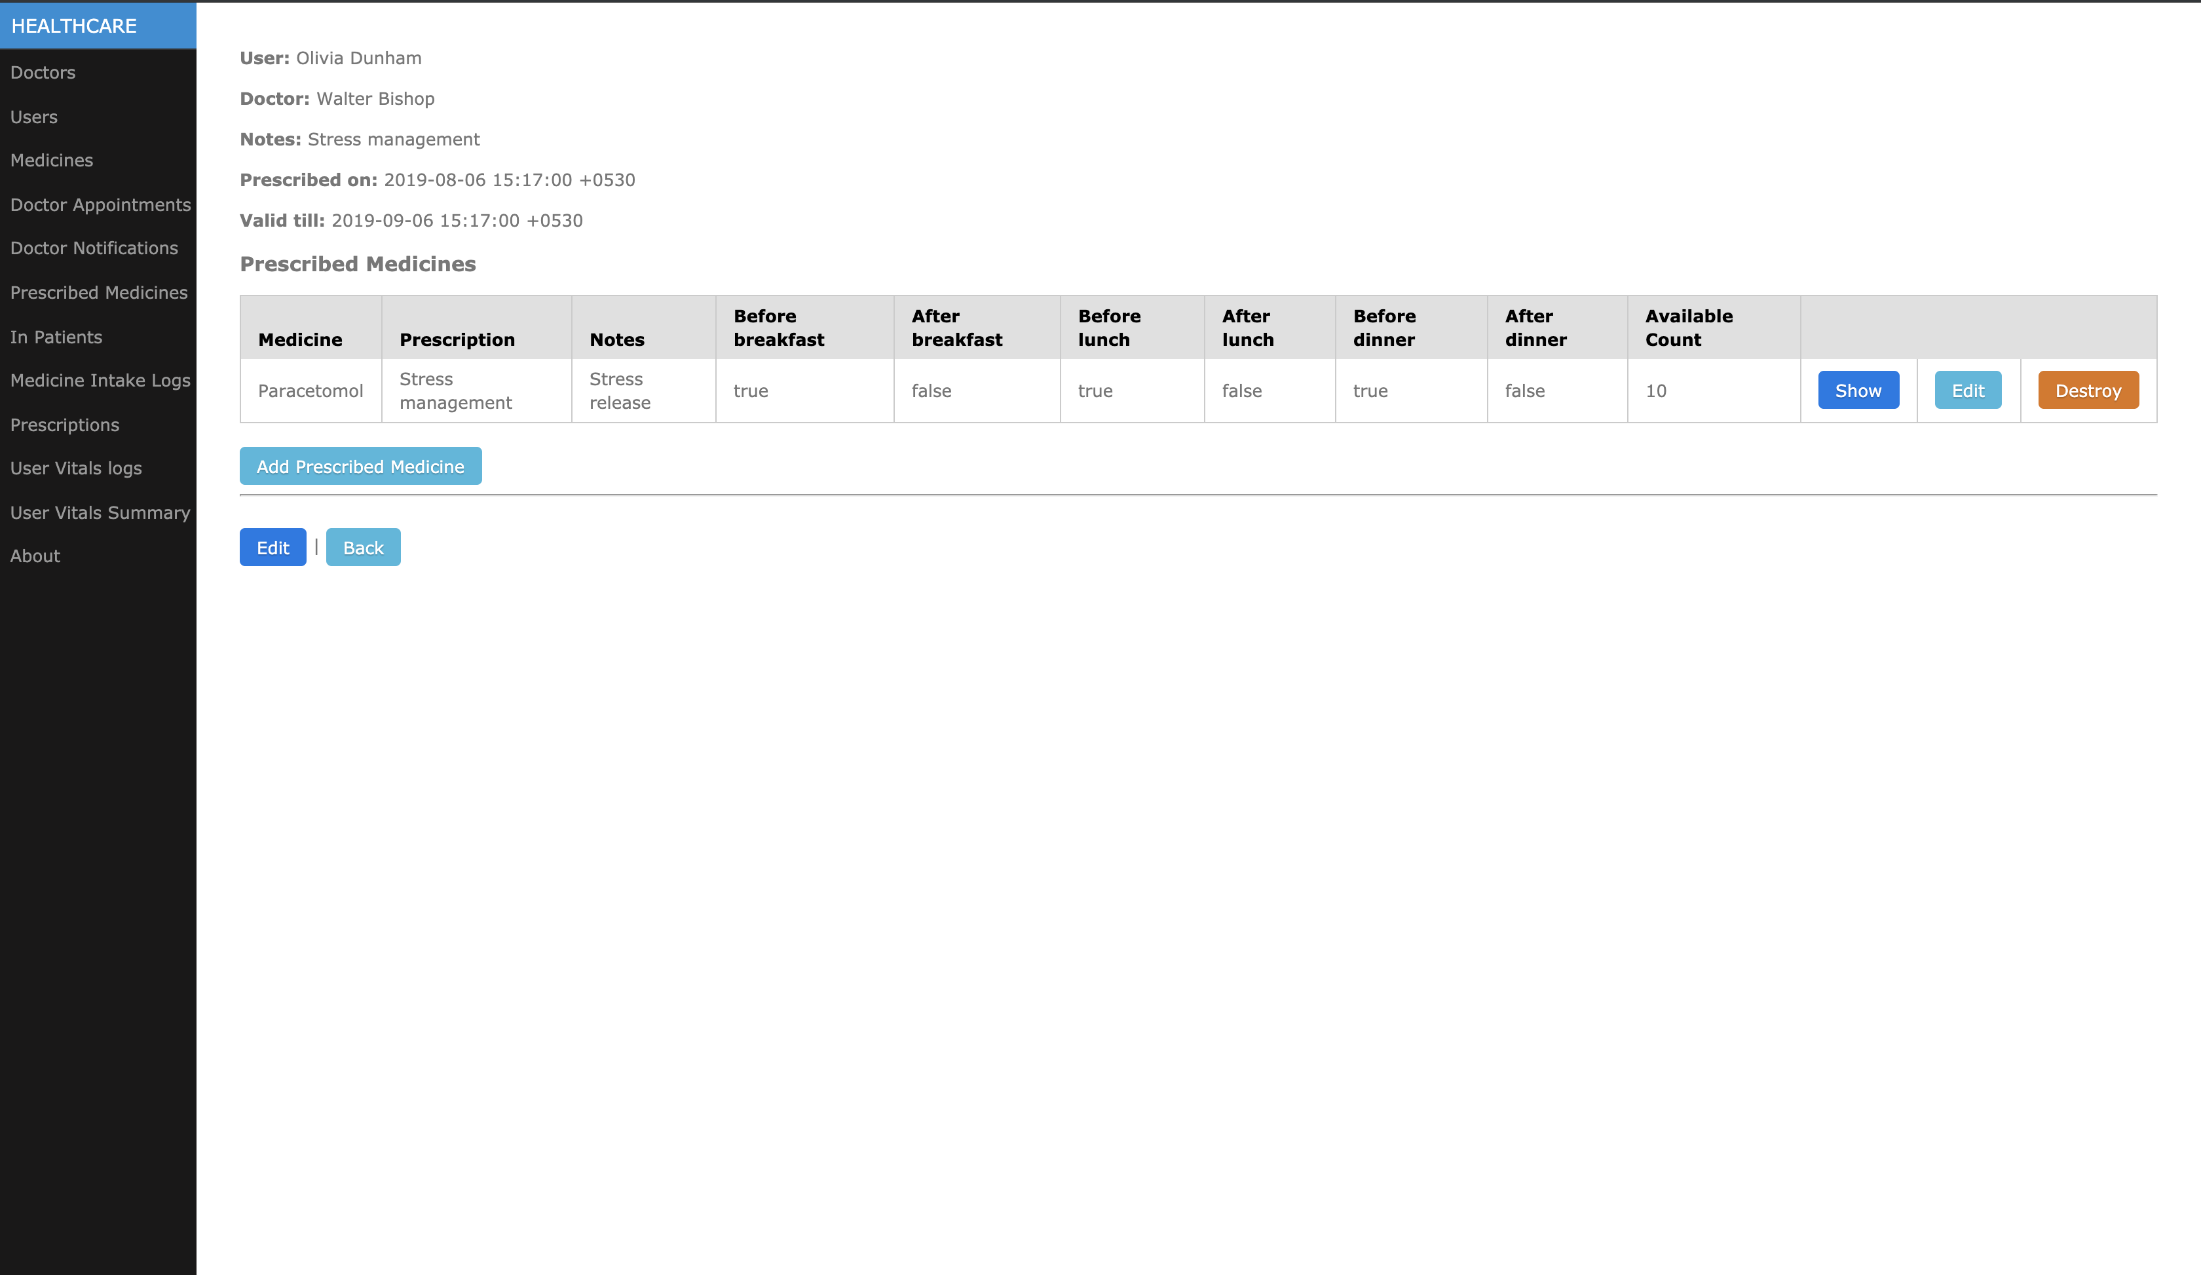The image size is (2201, 1275).
Task: Edit this prescription using bottom Edit button
Action: pos(273,548)
